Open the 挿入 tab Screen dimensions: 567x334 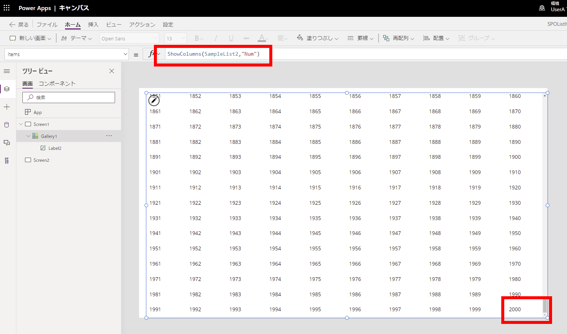[93, 25]
